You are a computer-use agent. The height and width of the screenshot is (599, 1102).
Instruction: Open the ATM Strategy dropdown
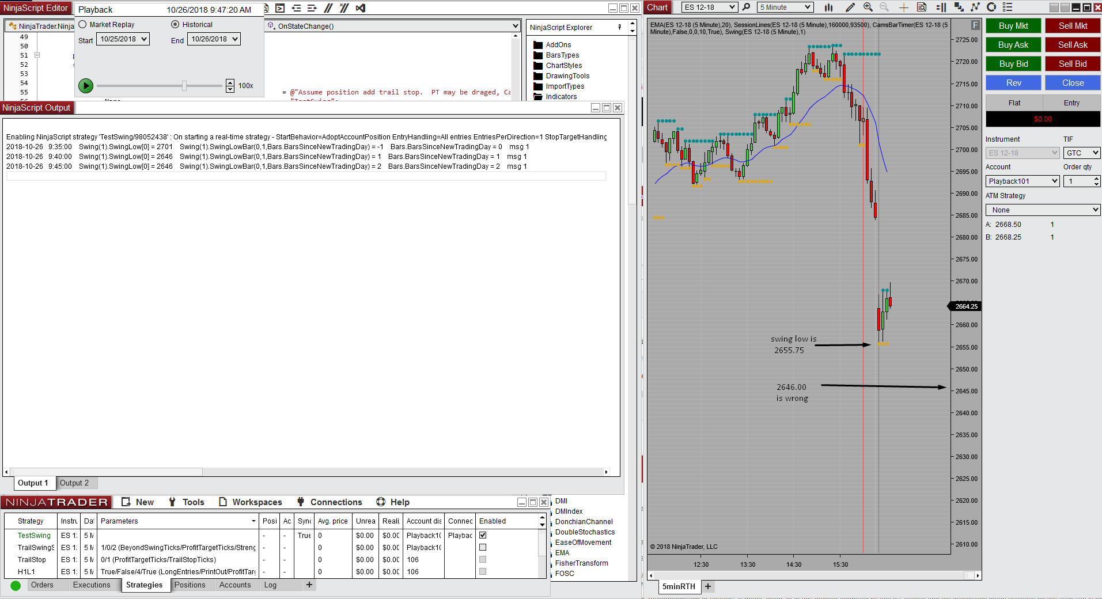[1043, 210]
